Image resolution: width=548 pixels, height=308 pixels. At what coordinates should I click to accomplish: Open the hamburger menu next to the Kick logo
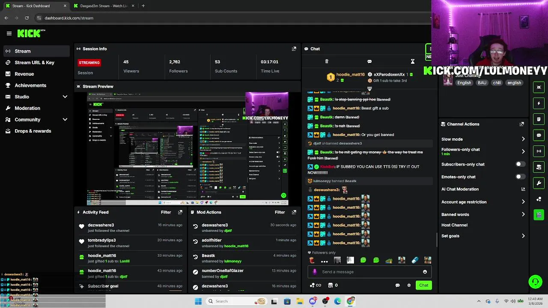[x=9, y=33]
